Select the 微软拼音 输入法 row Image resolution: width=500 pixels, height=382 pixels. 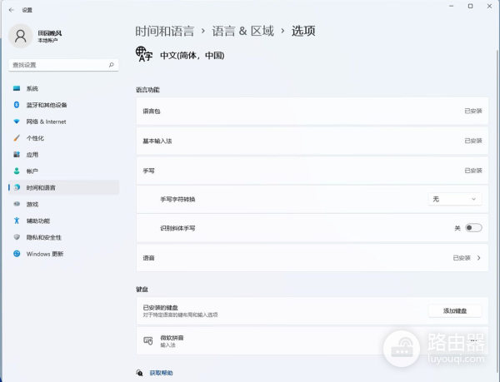(x=312, y=341)
